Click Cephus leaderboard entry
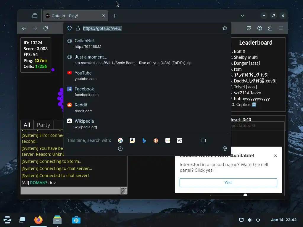Image resolution: width=303 pixels, height=227 pixels. pos(246,105)
